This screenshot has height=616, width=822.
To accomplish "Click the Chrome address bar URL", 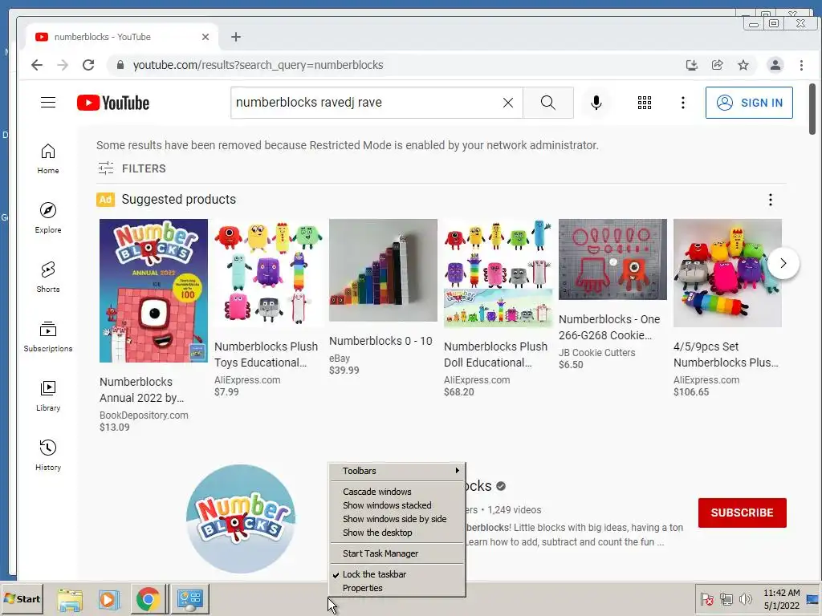I will click(258, 65).
